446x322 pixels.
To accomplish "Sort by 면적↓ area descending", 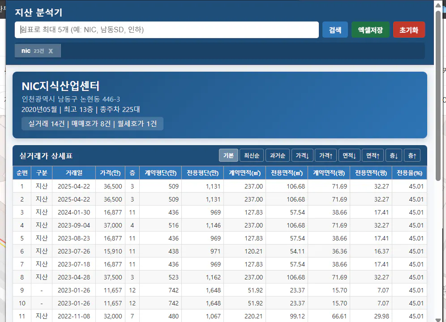I will [x=350, y=155].
